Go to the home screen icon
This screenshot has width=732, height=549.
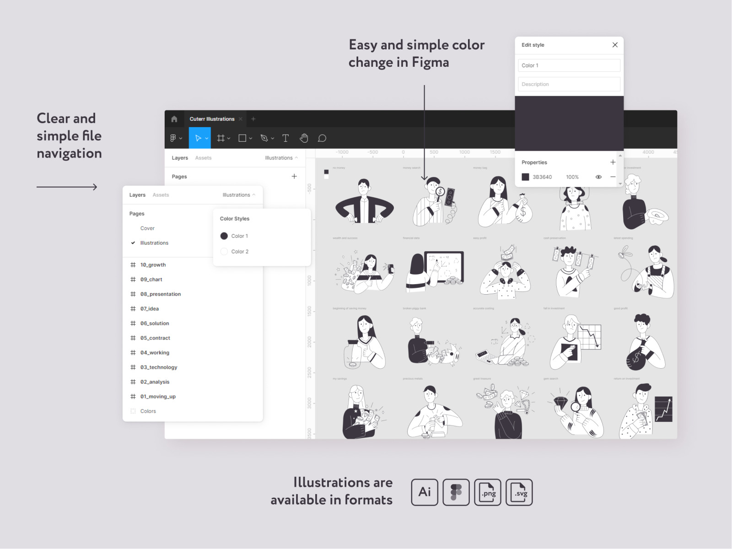174,119
